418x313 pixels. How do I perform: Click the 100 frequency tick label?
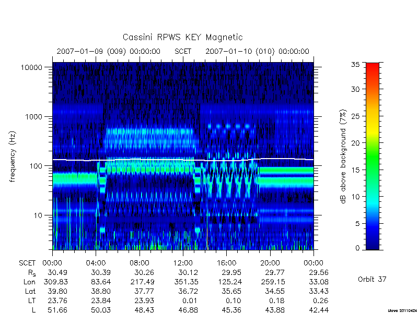pos(36,166)
